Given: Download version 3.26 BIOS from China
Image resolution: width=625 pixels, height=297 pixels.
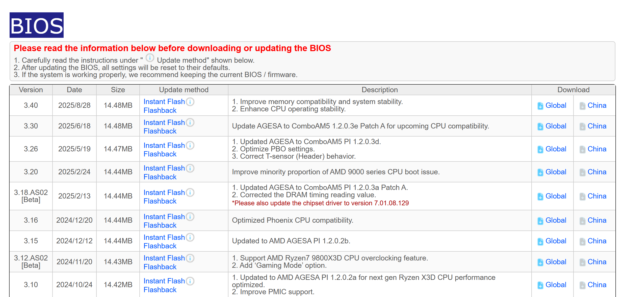Looking at the screenshot, I should click(x=597, y=149).
